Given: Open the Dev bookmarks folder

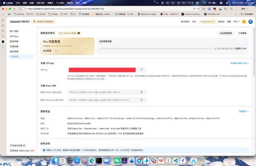Looking at the screenshot, I should 30,14.
